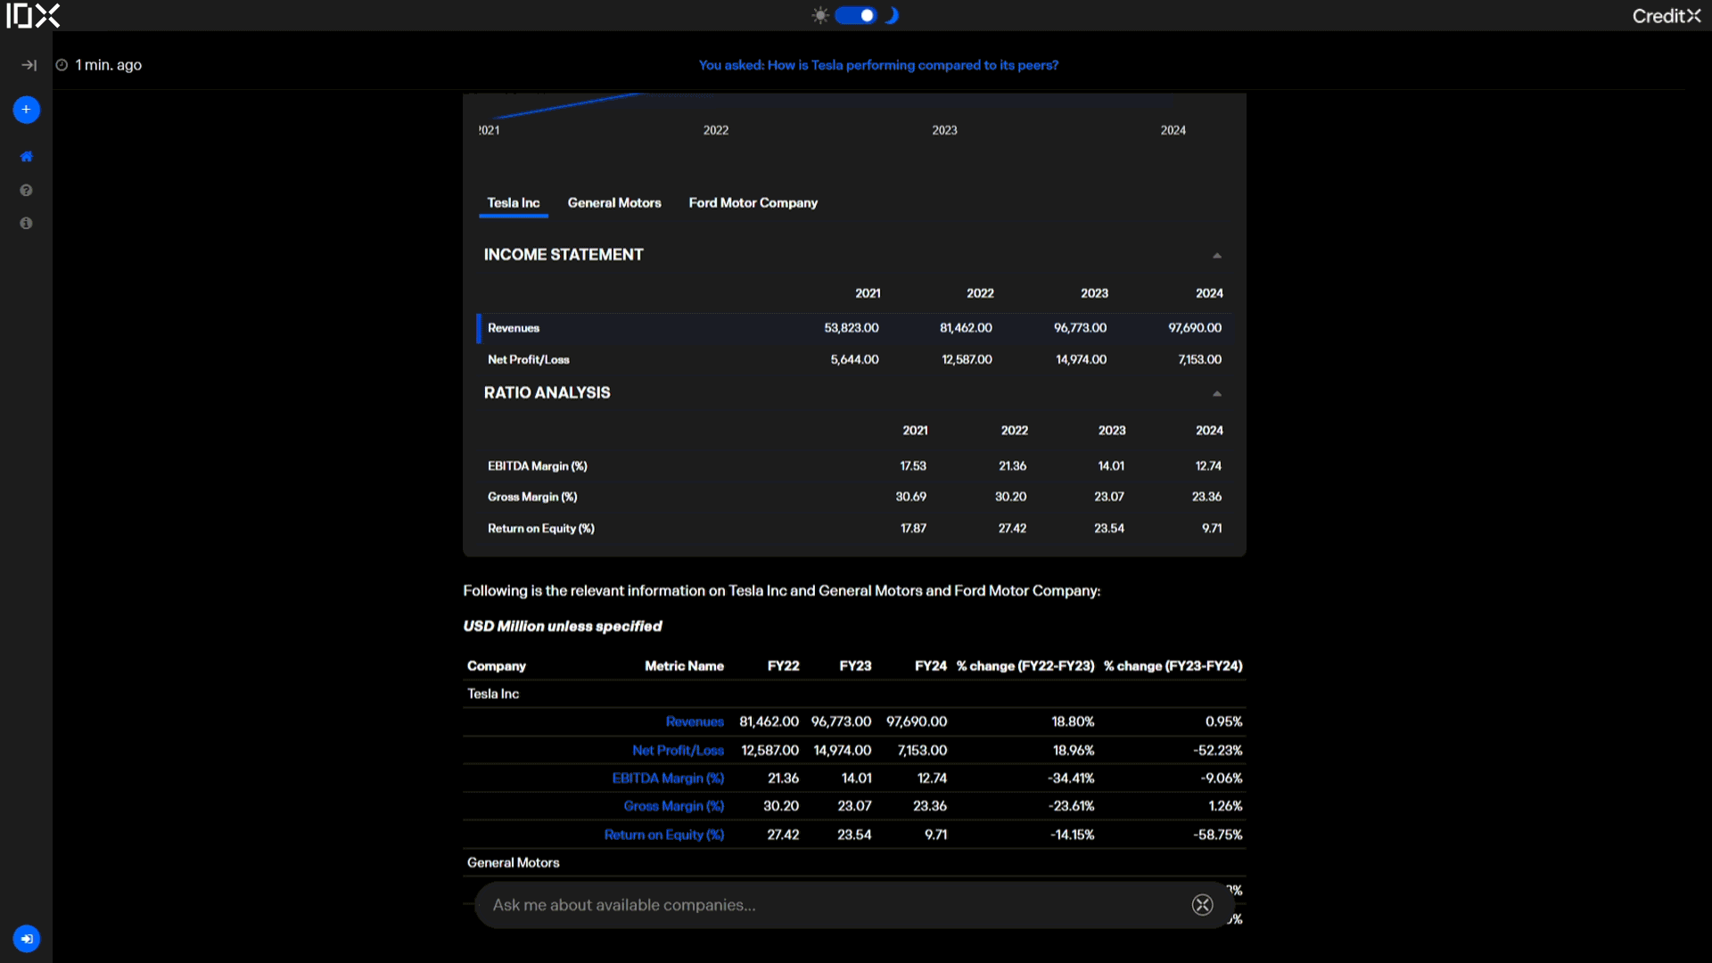The width and height of the screenshot is (1712, 963).
Task: Open the Revenues metric link
Action: 695,722
